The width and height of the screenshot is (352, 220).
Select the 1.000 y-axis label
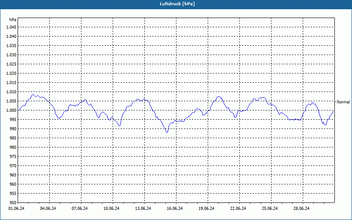point(11,110)
